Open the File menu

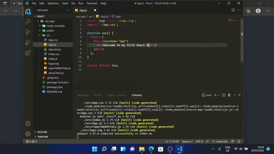pos(34,3)
